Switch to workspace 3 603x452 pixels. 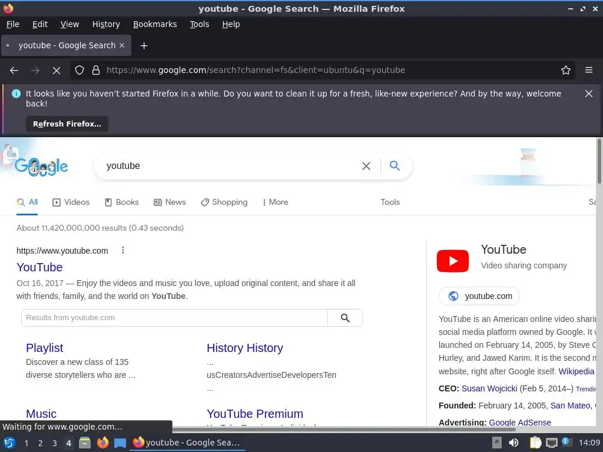(x=55, y=443)
